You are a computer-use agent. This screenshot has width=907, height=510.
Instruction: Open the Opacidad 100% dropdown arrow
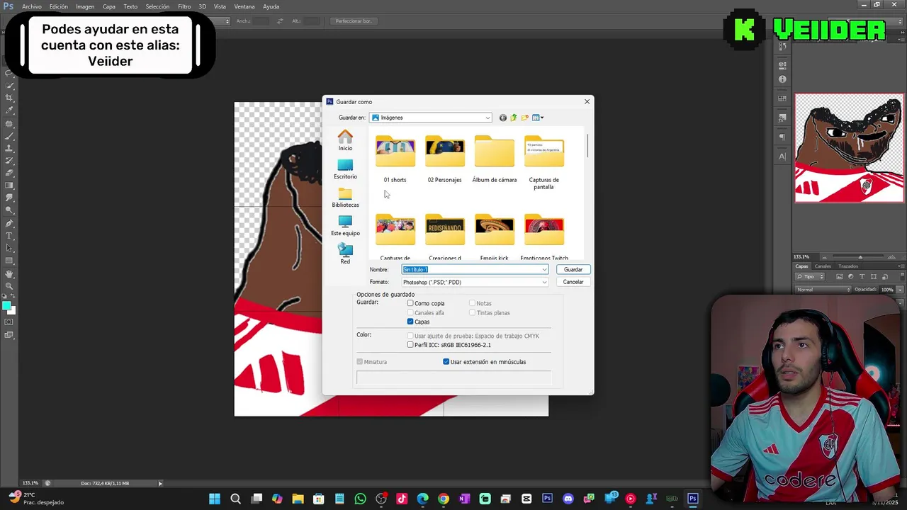(x=900, y=290)
